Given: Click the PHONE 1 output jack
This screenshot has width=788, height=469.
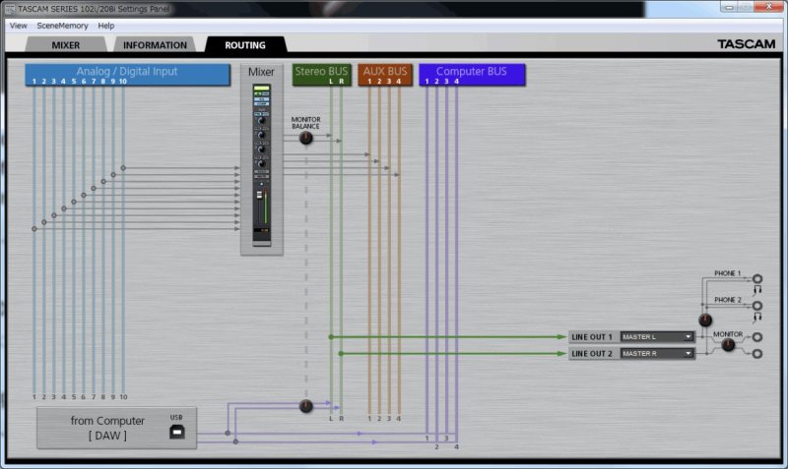Looking at the screenshot, I should point(756,279).
